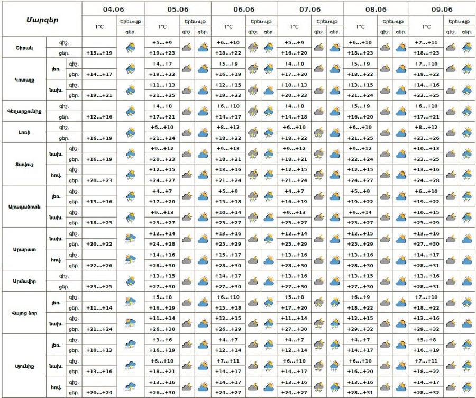Click Լոռի 09.06 day temperature +23...+26

(426, 138)
